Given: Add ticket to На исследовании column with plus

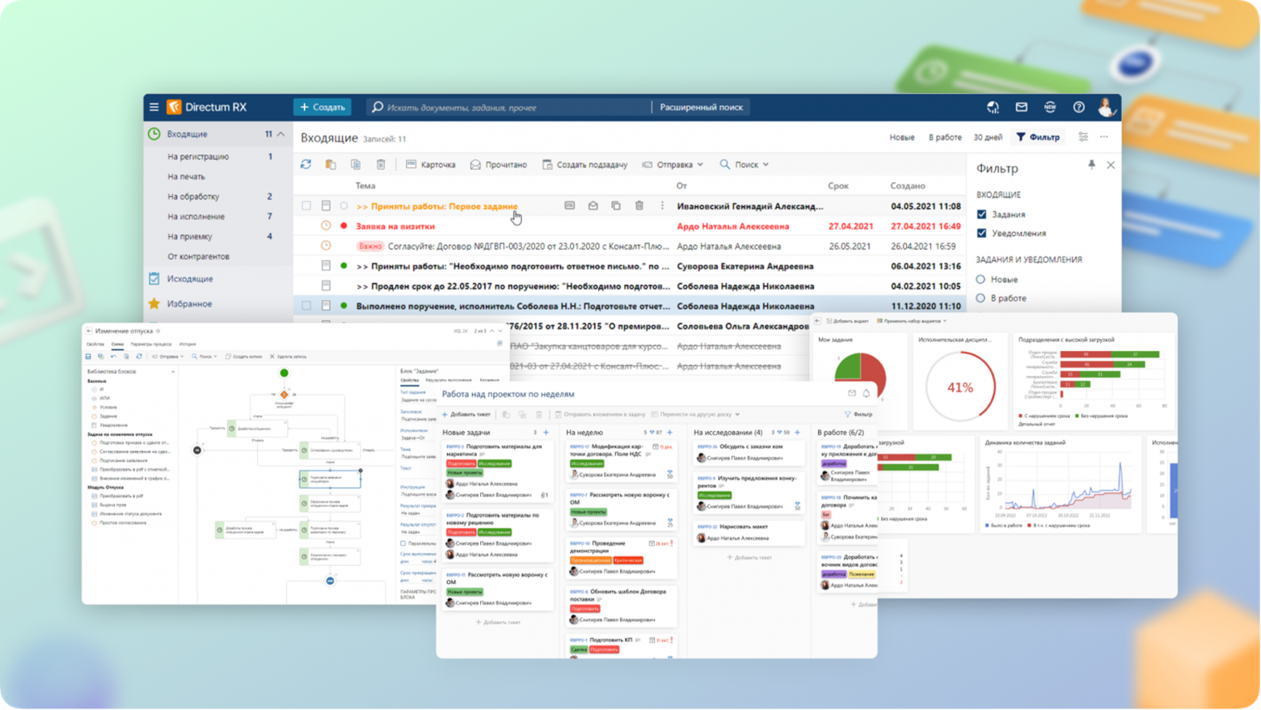Looking at the screenshot, I should pos(797,433).
